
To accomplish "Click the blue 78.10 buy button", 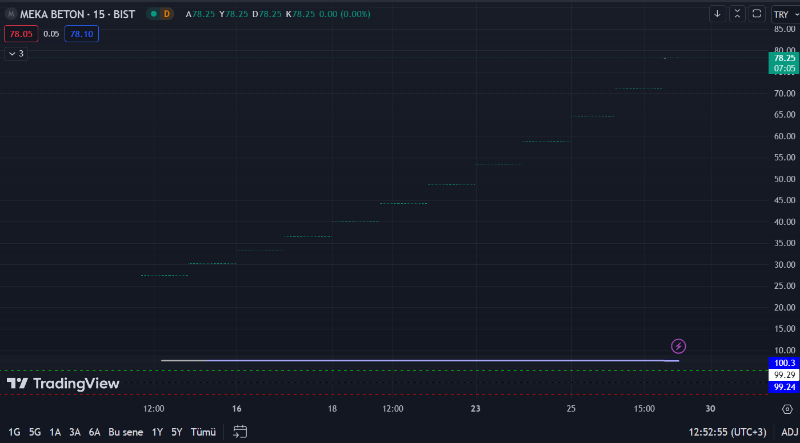I will (82, 34).
